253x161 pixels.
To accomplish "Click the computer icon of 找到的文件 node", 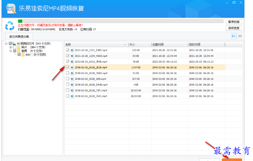I will pyautogui.click(x=14, y=43).
